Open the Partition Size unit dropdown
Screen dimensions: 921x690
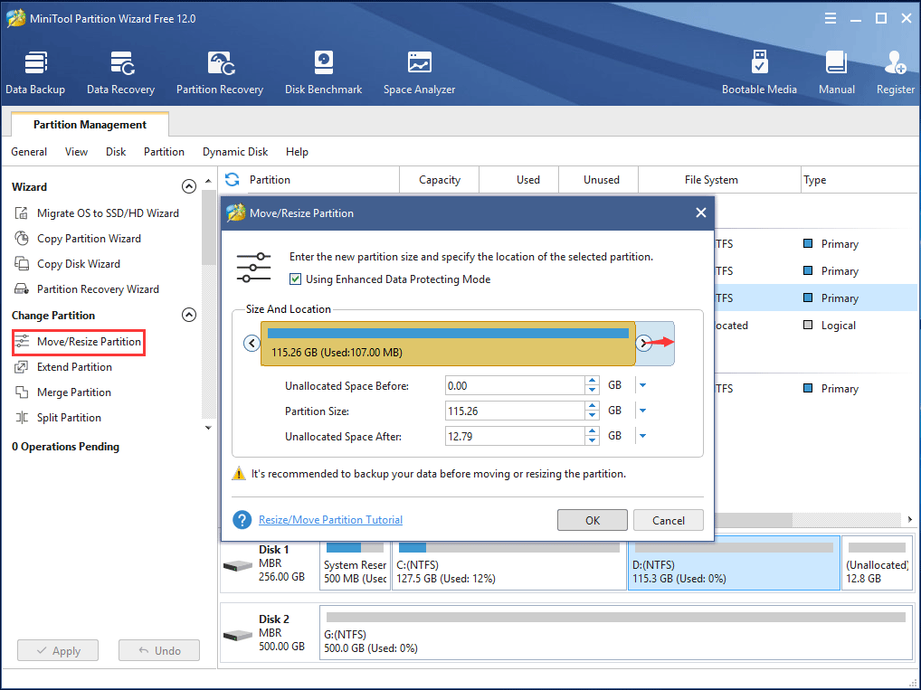(643, 411)
